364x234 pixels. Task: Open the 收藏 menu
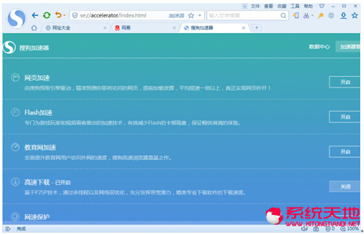[282, 6]
